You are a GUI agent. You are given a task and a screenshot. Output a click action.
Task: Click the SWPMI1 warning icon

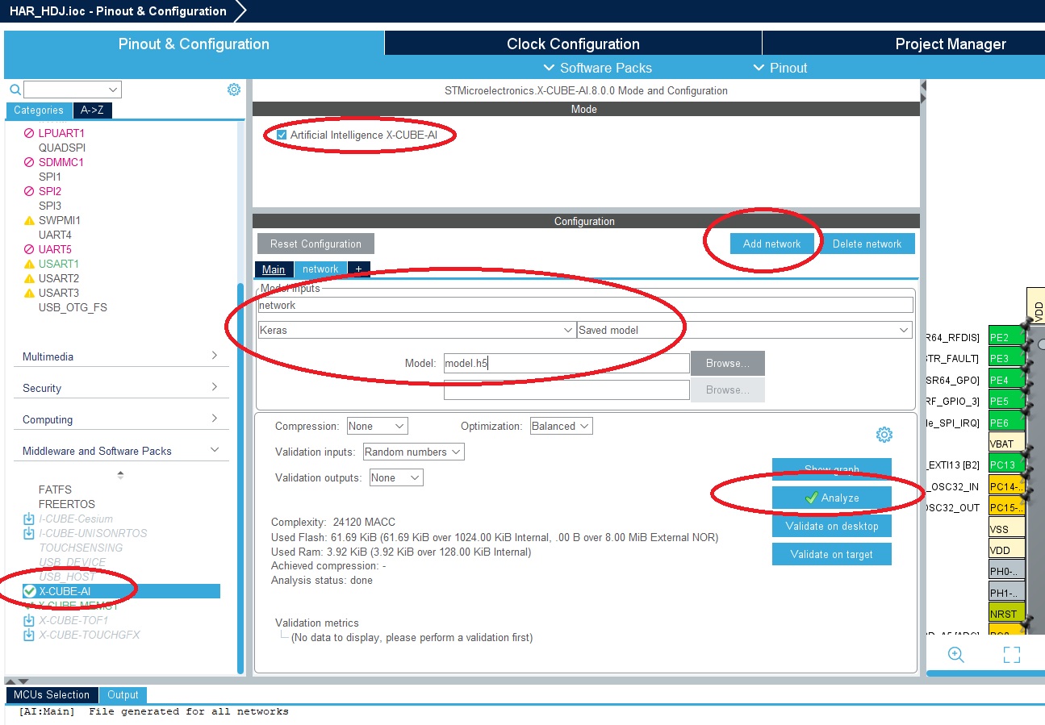tap(29, 220)
